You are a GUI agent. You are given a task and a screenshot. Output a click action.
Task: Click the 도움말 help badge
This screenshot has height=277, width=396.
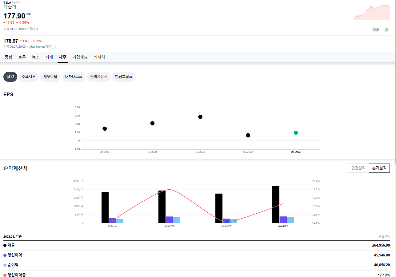click(376, 30)
